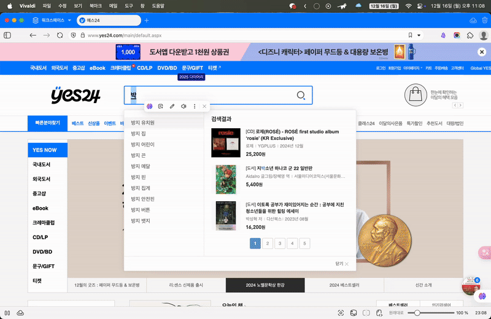Image resolution: width=491 pixels, height=319 pixels.
Task: Toggle the image loading icon in the status bar
Action: (x=354, y=313)
